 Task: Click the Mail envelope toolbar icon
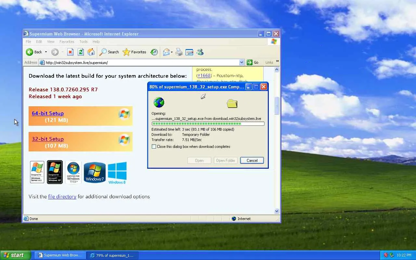(x=166, y=52)
